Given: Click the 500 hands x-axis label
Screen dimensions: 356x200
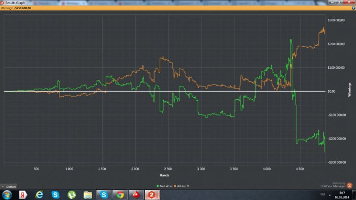Looking at the screenshot, I should click(x=36, y=169).
